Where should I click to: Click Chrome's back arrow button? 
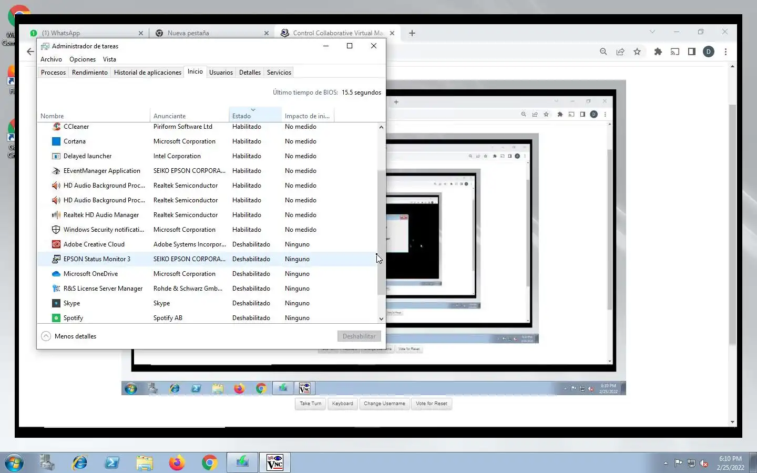pos(30,52)
